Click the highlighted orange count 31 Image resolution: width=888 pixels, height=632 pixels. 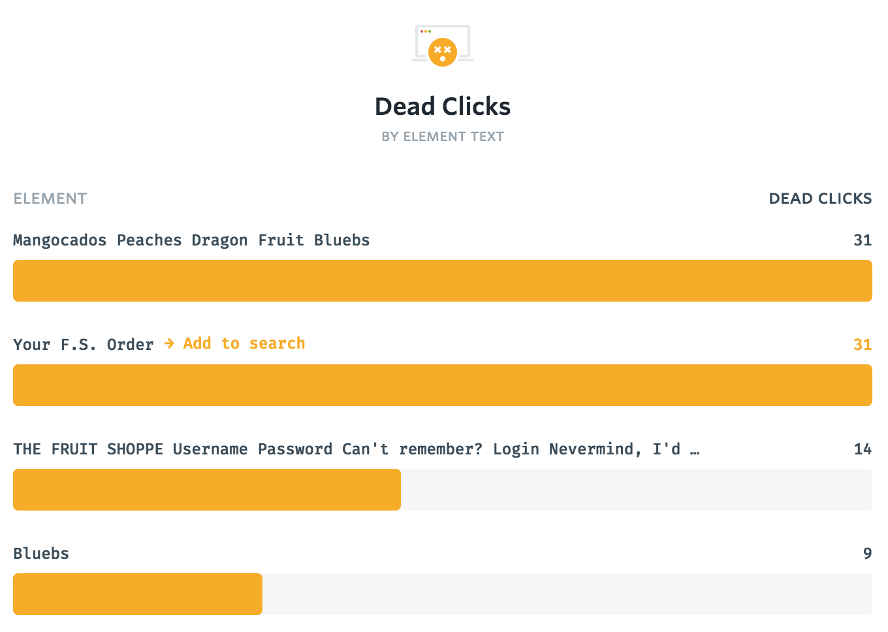[863, 345]
